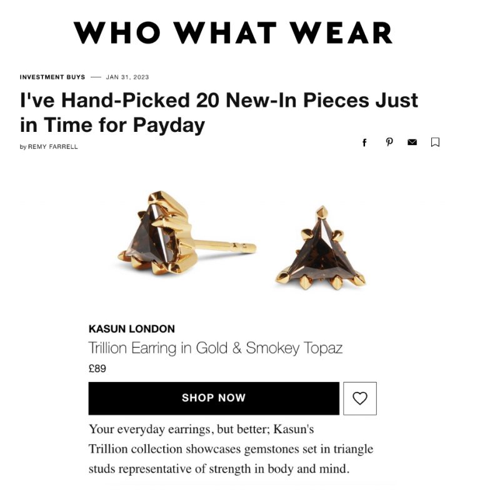Share article via email envelope icon
The image size is (480, 500).
412,142
